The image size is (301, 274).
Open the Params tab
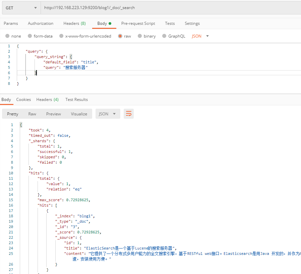tap(11, 23)
